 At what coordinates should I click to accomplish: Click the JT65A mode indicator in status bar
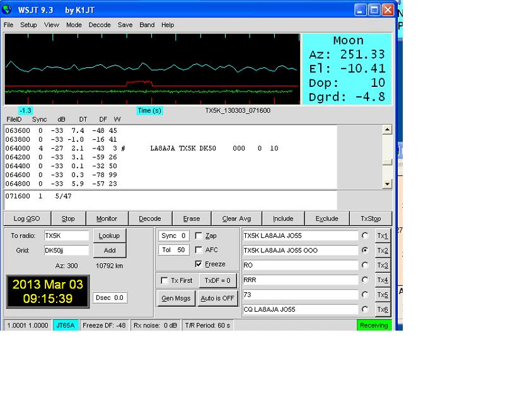(x=66, y=326)
